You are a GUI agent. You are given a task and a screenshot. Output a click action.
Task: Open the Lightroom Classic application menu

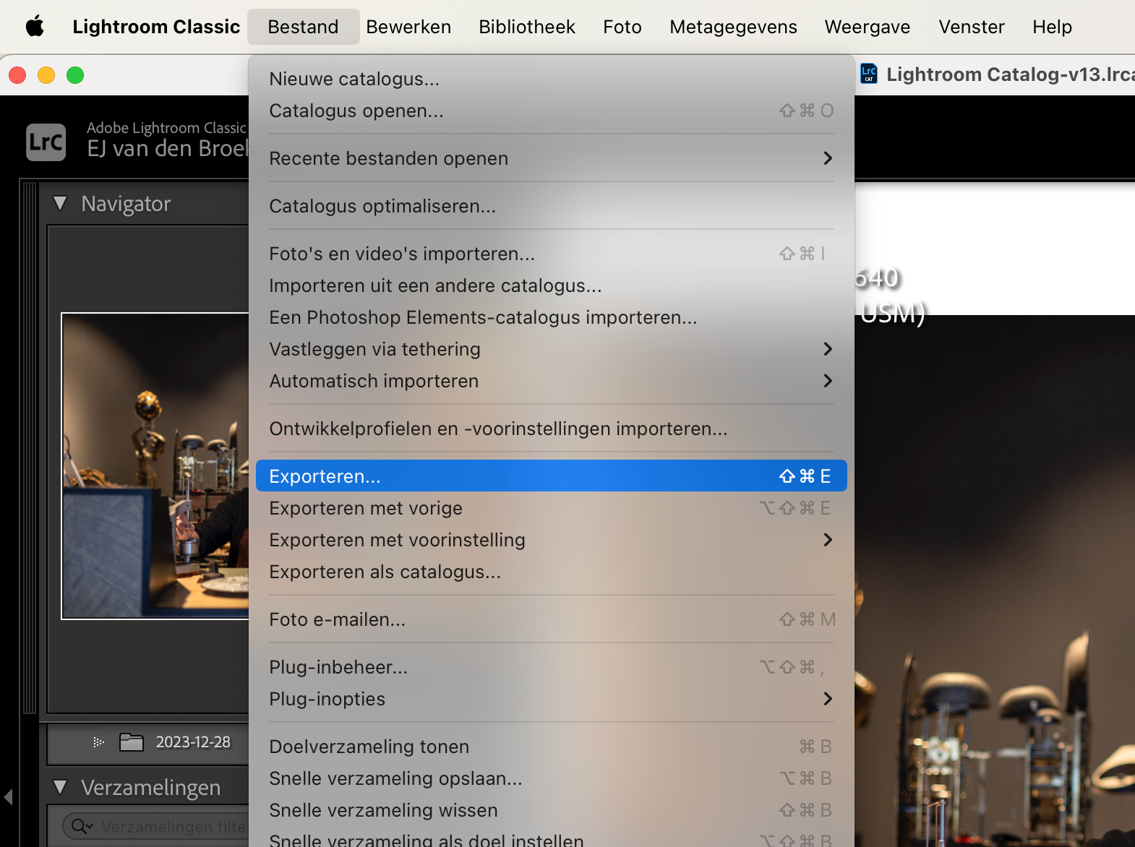pyautogui.click(x=156, y=27)
